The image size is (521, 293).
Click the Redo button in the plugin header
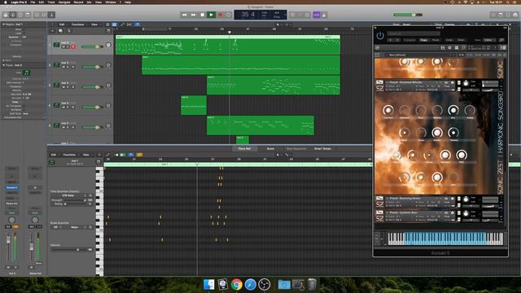pos(462,40)
